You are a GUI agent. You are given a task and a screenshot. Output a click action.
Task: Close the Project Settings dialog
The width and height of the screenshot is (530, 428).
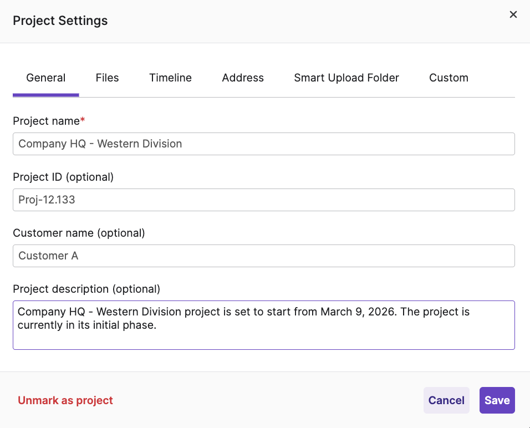tap(513, 14)
